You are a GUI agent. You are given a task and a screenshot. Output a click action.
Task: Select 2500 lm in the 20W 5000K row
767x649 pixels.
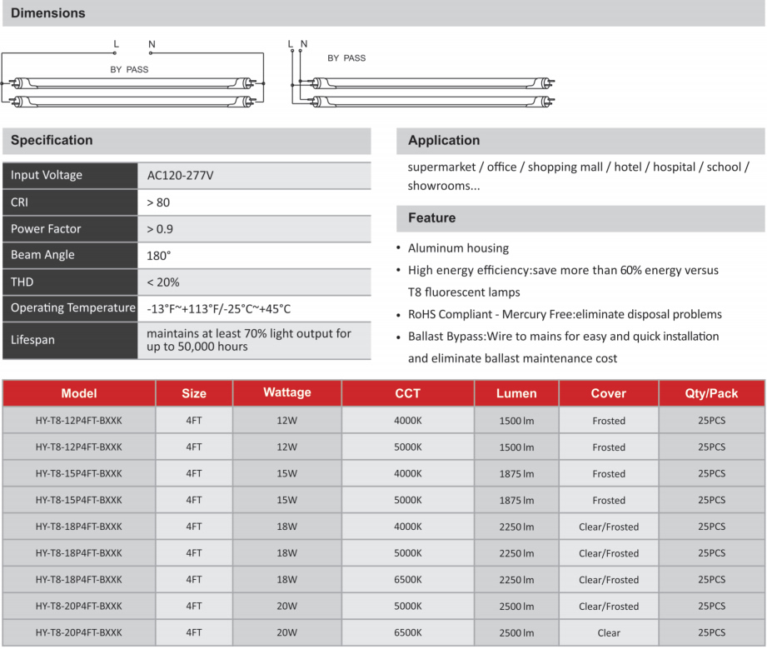[516, 607]
